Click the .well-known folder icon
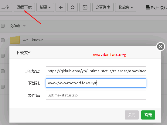The width and height of the screenshot is (167, 125). (15, 40)
